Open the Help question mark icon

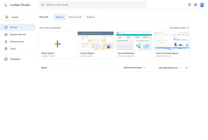tap(189, 5)
